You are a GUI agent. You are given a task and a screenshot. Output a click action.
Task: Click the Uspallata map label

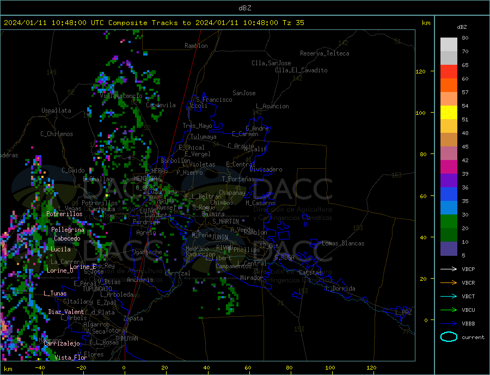[56, 110]
